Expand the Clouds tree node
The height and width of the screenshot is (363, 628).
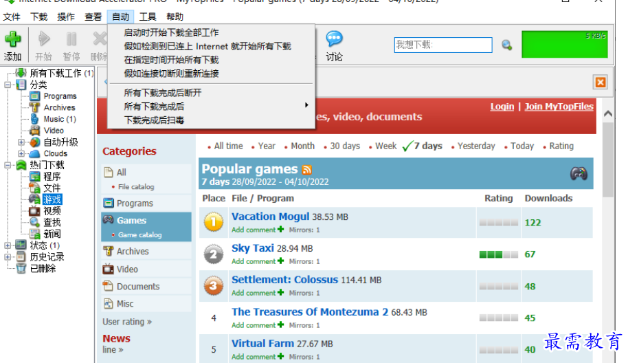(21, 153)
